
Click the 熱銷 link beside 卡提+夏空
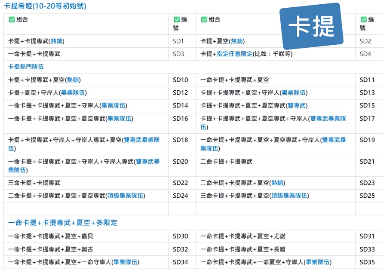click(x=236, y=41)
